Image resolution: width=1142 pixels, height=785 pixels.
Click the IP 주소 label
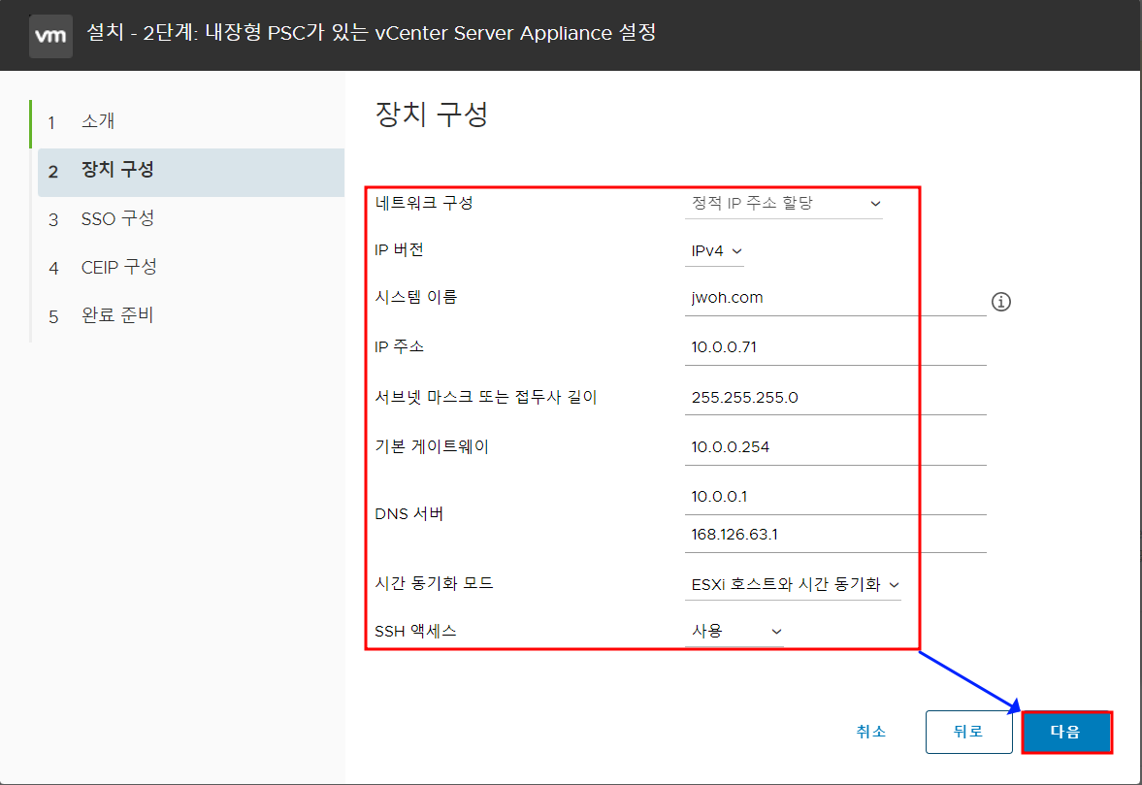point(399,346)
